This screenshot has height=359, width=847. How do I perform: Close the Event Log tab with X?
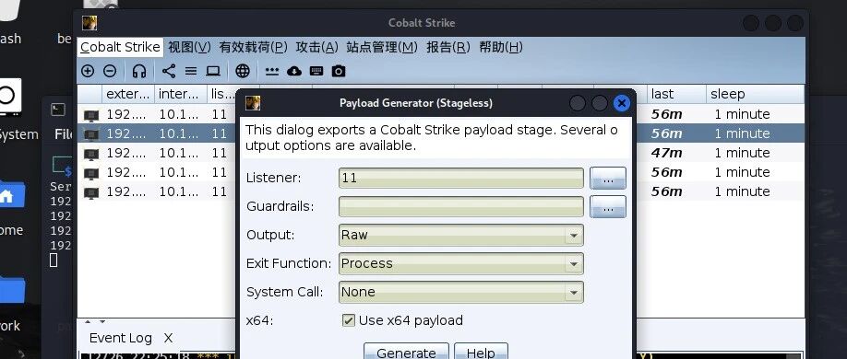pyautogui.click(x=168, y=338)
